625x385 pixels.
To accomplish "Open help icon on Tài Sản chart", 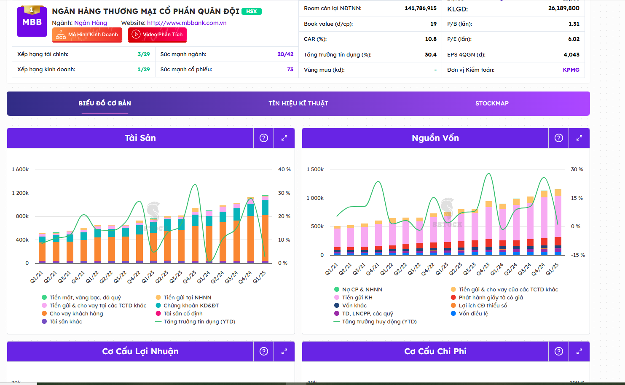I will (264, 138).
